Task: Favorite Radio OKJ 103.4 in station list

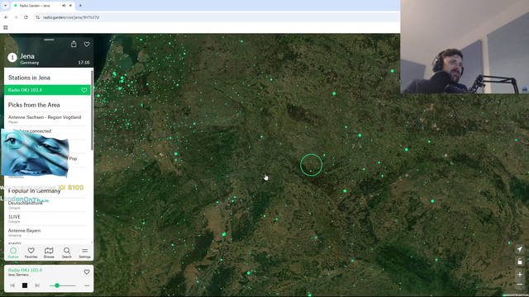Action: click(84, 90)
